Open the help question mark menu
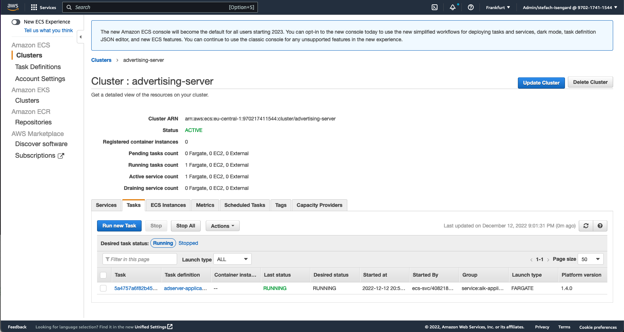The image size is (624, 332). tap(471, 7)
